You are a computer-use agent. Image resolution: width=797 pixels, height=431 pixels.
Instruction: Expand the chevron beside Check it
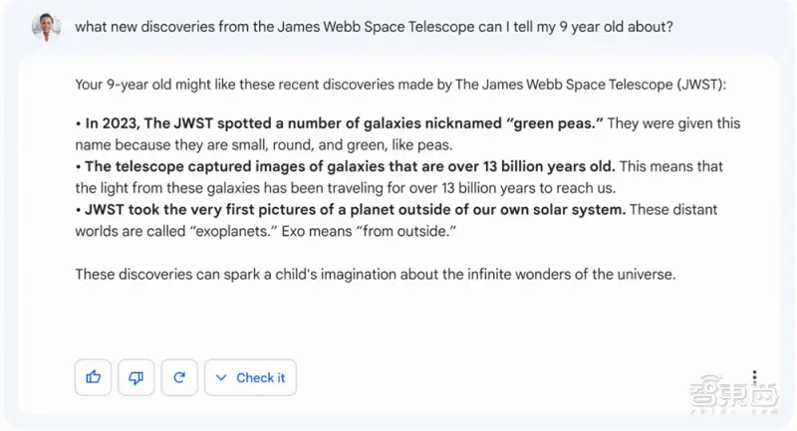click(221, 377)
